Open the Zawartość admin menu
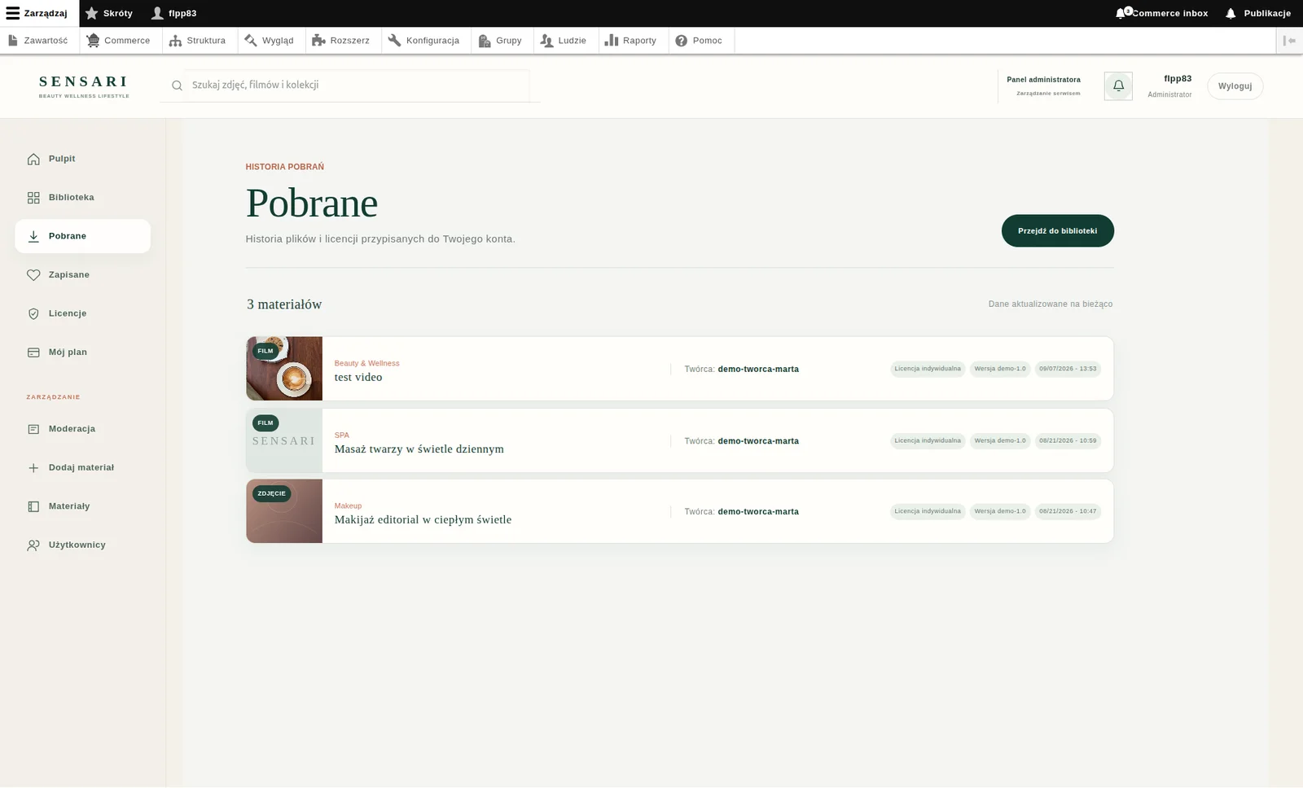Image resolution: width=1303 pixels, height=788 pixels. tap(38, 41)
